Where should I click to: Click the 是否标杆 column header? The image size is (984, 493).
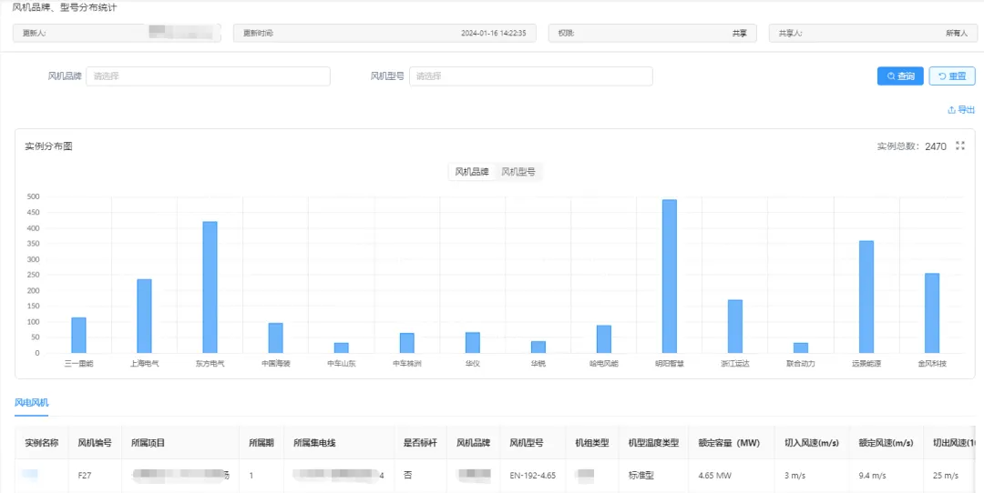(420, 443)
